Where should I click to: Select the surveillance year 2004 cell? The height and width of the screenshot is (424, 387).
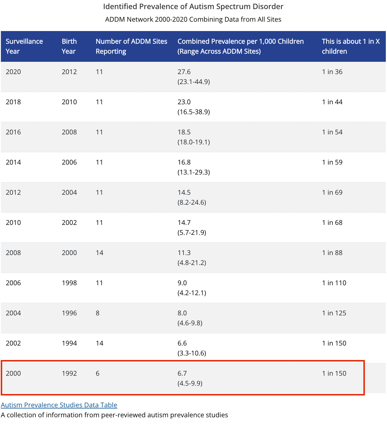click(x=13, y=313)
